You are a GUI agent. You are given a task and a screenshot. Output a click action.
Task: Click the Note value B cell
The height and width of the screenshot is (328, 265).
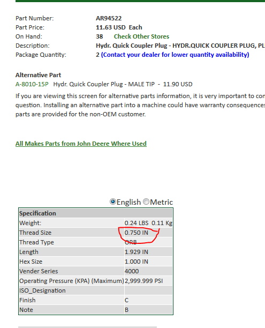point(148,310)
